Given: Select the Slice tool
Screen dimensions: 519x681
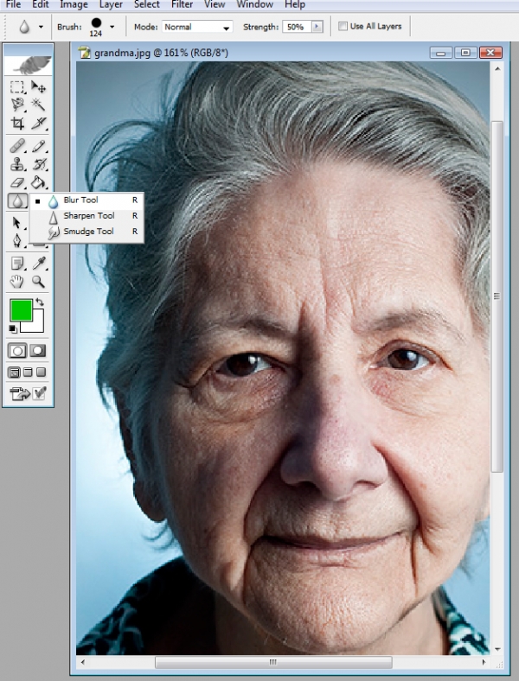Looking at the screenshot, I should [38, 124].
